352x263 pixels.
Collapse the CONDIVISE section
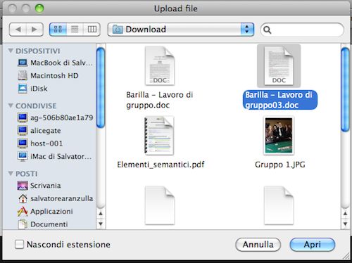[11, 105]
